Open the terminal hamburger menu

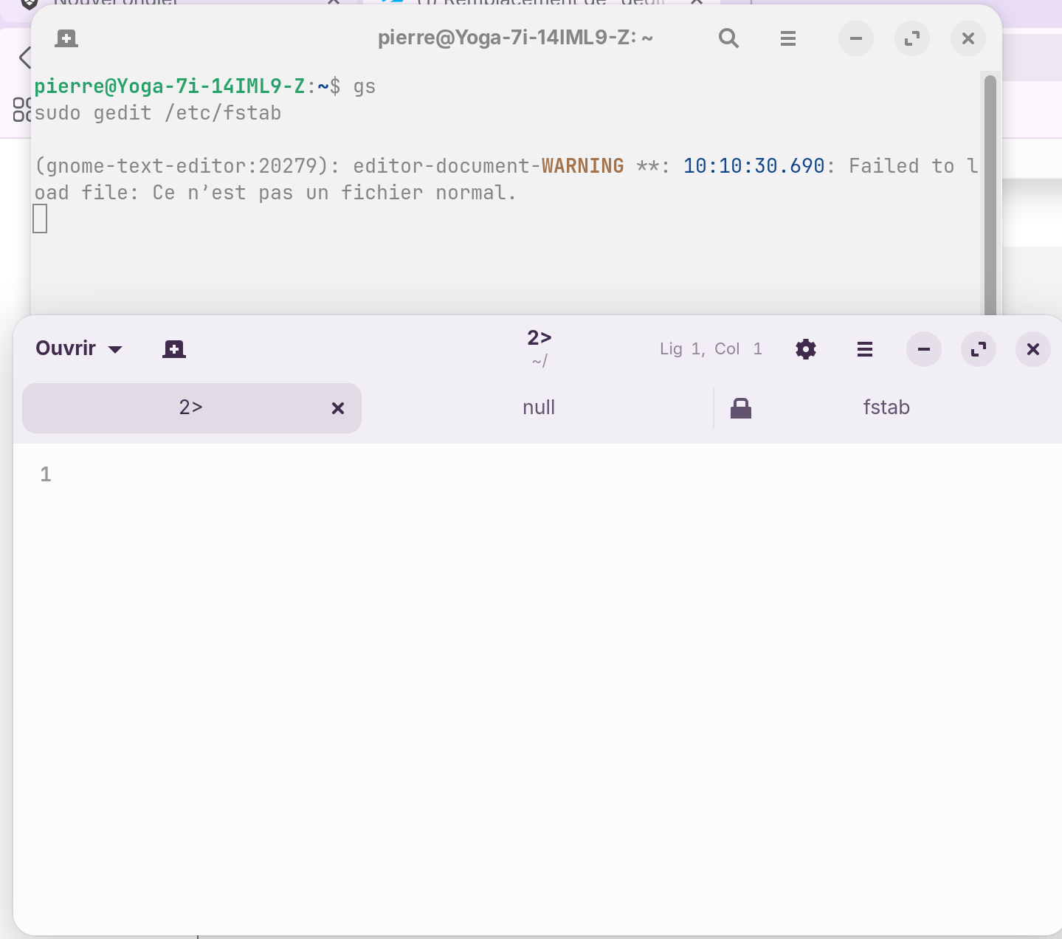[788, 38]
